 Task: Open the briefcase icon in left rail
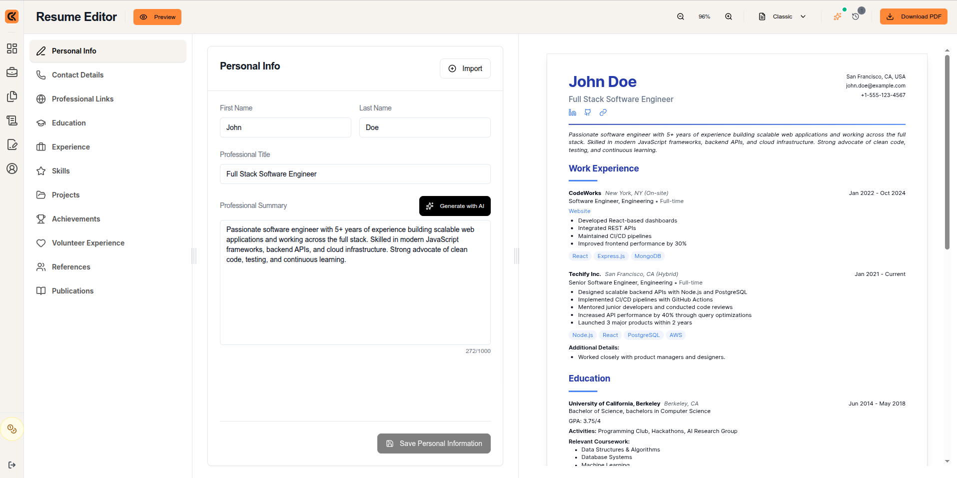12,72
